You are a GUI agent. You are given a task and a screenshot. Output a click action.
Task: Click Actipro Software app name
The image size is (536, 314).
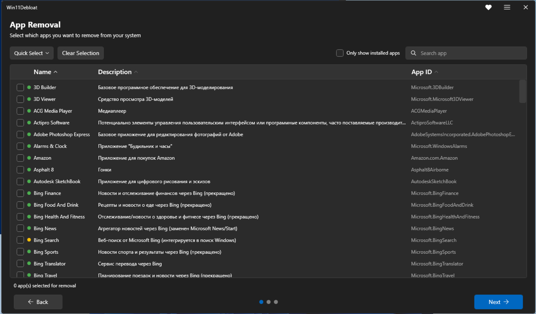[51, 123]
